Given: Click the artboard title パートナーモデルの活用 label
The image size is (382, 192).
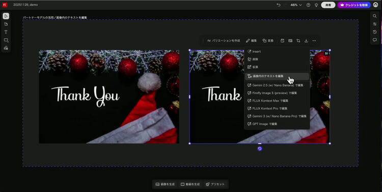Looking at the screenshot, I should coord(55,18).
